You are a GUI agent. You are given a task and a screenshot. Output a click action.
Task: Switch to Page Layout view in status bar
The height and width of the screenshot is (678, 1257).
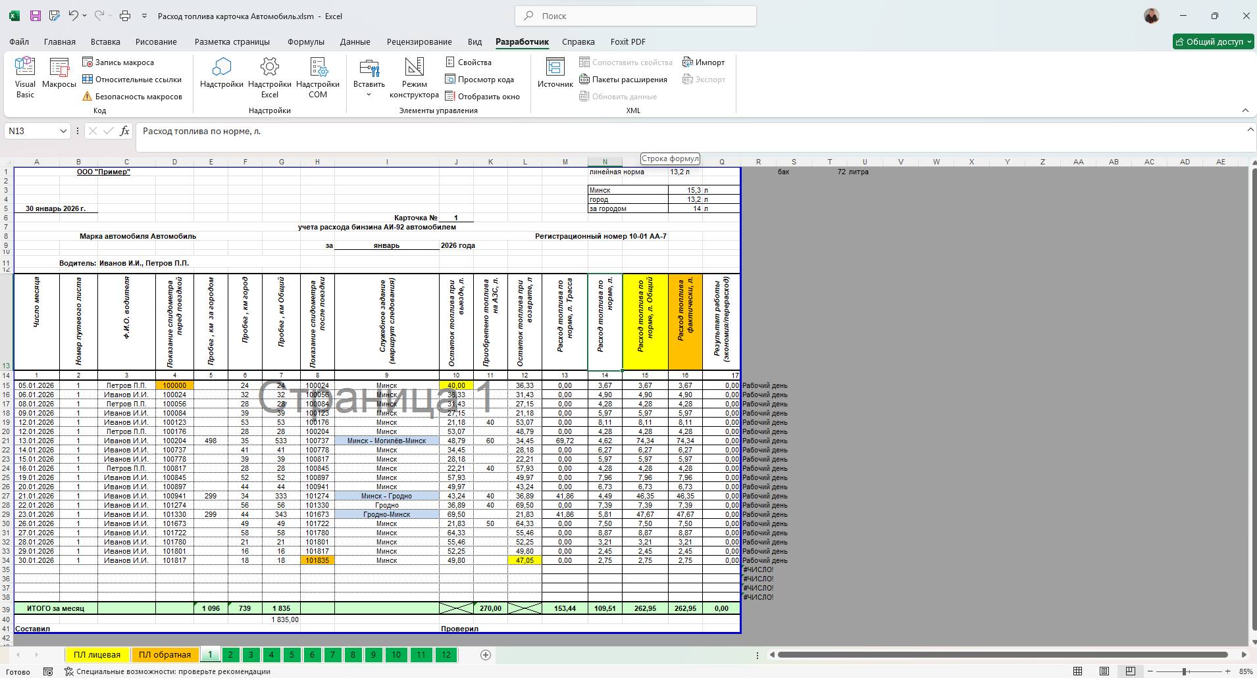point(1104,671)
